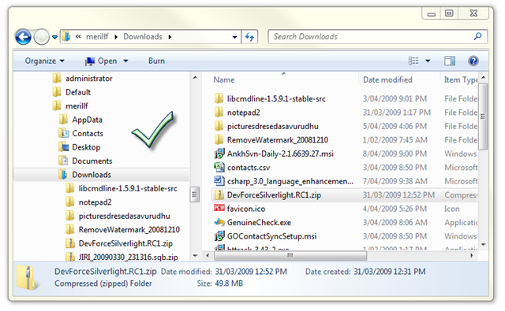Click the Desktop icon in tree
This screenshot has height=311, width=505.
[63, 146]
